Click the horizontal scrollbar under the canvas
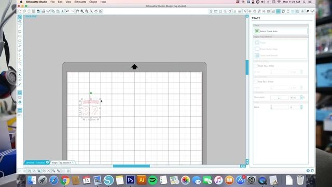The height and width of the screenshot is (187, 332). point(131,166)
